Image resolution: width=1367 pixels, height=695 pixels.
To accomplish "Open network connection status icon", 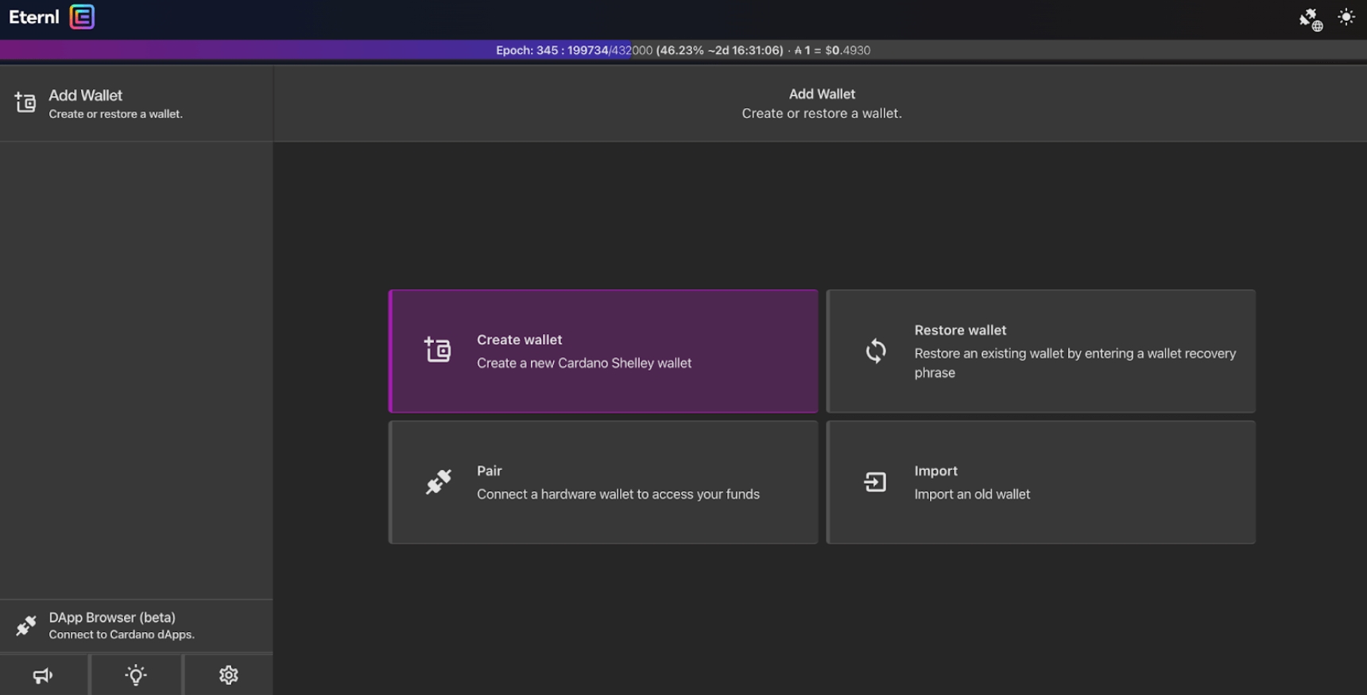I will (1310, 19).
